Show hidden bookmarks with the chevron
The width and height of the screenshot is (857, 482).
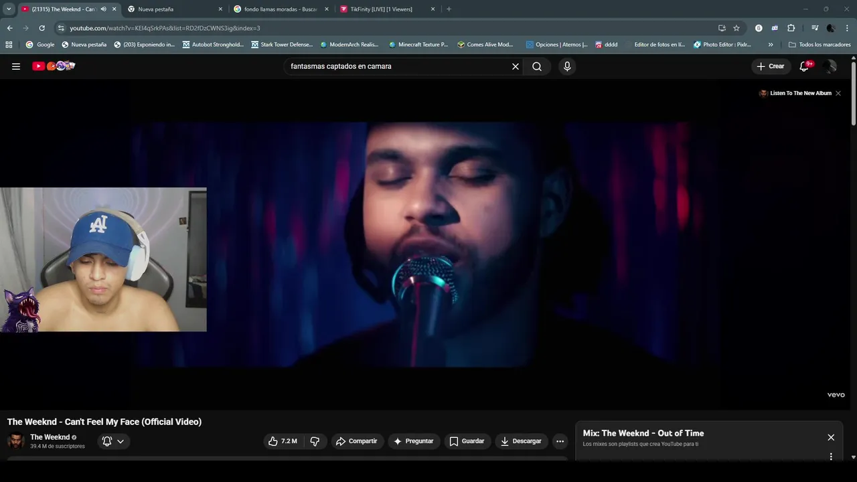click(771, 45)
